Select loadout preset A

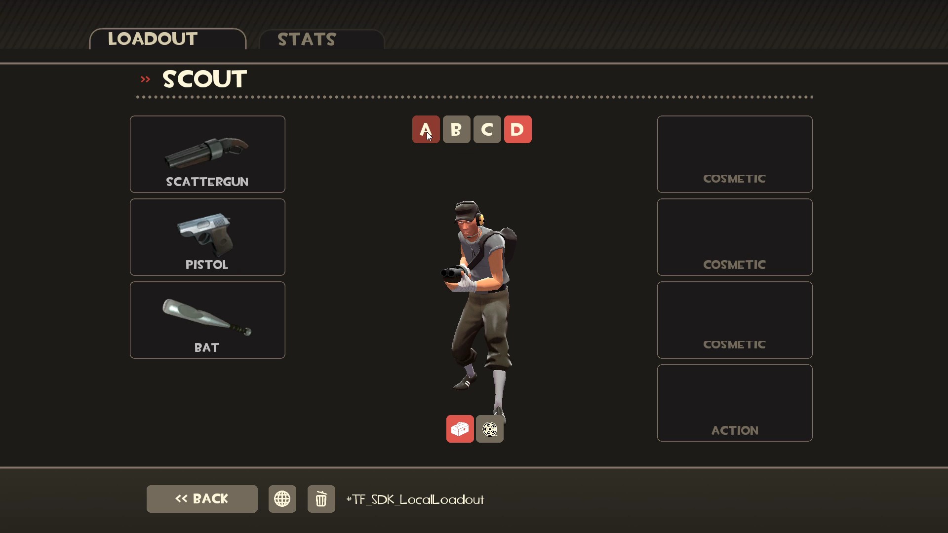pos(426,129)
